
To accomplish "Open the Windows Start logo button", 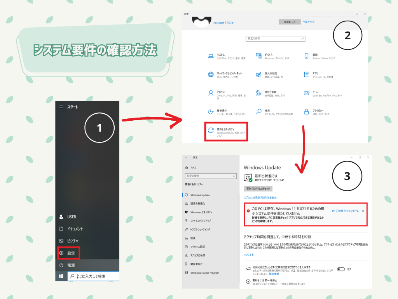I will point(61,276).
